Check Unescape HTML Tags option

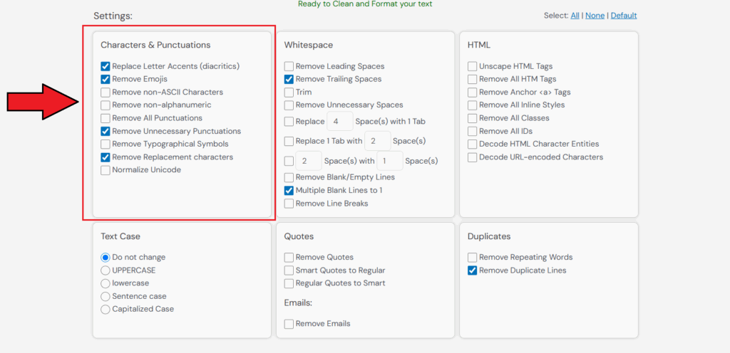(x=473, y=66)
